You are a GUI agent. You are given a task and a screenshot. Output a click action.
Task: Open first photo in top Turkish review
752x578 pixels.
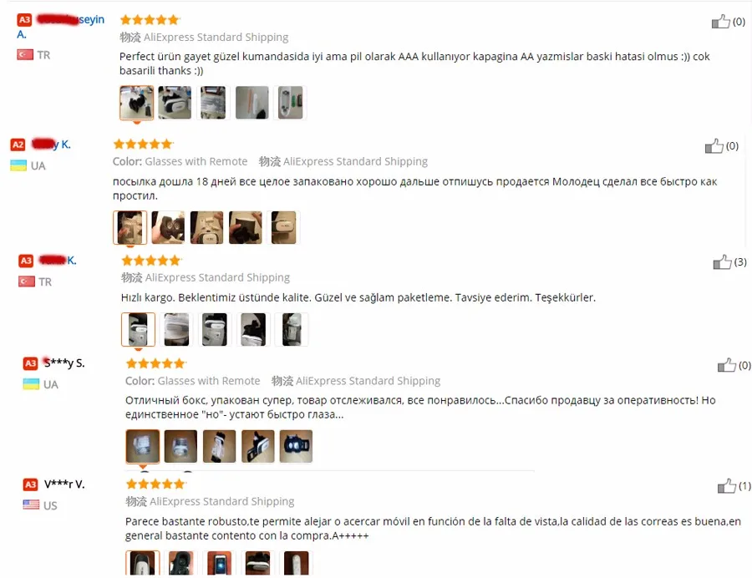coord(137,103)
